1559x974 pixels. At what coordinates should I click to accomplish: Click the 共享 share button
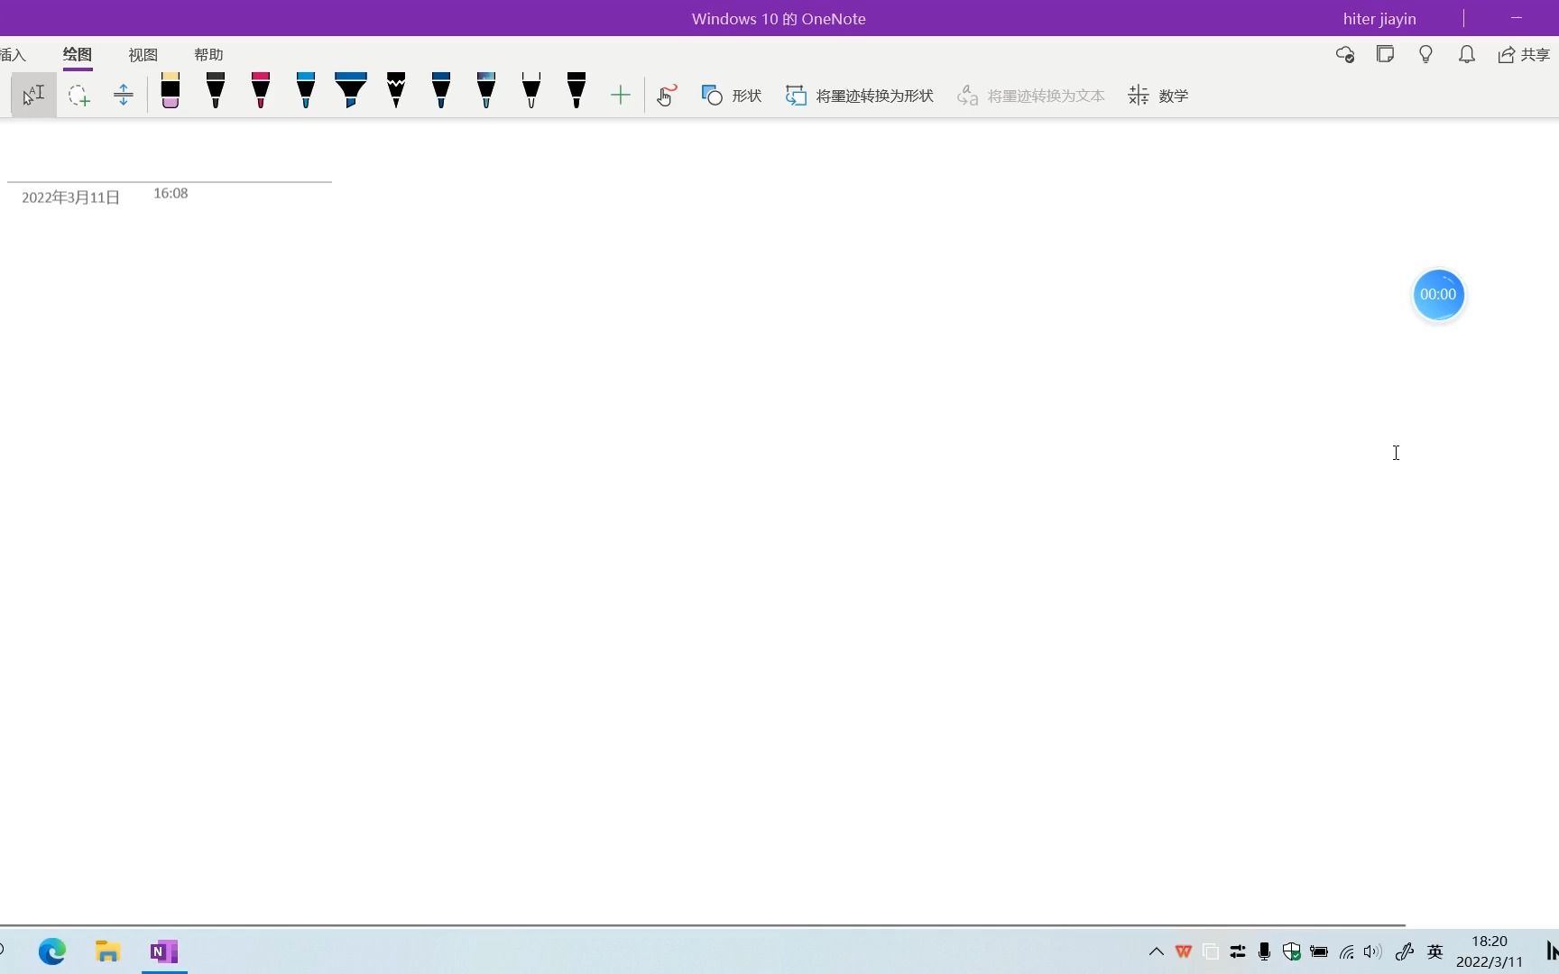click(1524, 55)
